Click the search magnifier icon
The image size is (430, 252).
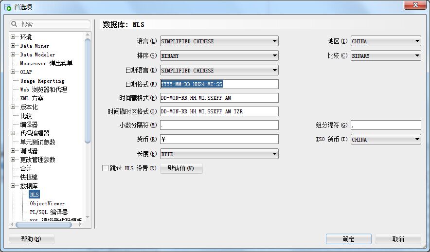coord(14,24)
